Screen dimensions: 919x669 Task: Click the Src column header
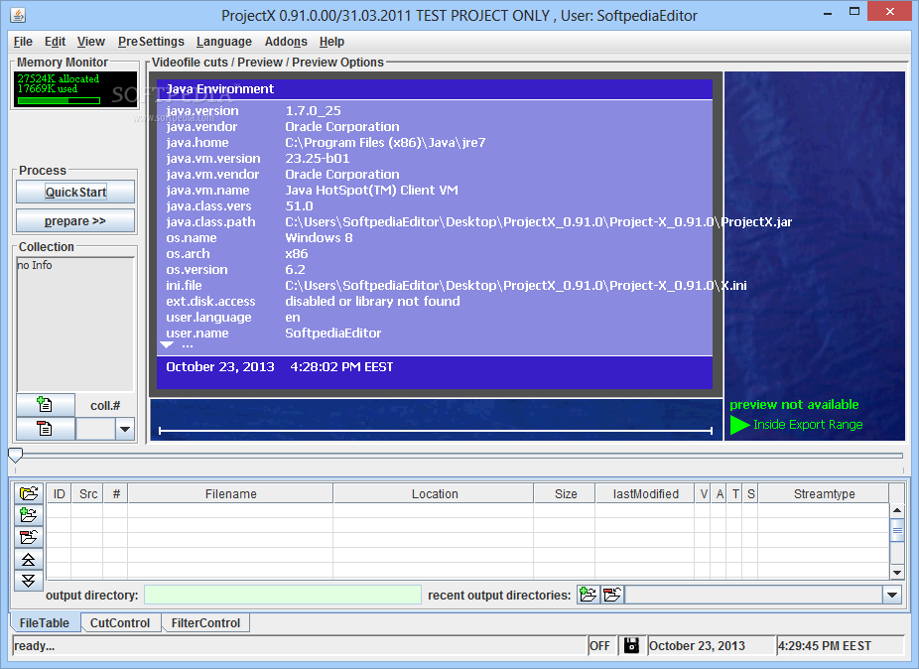[88, 493]
